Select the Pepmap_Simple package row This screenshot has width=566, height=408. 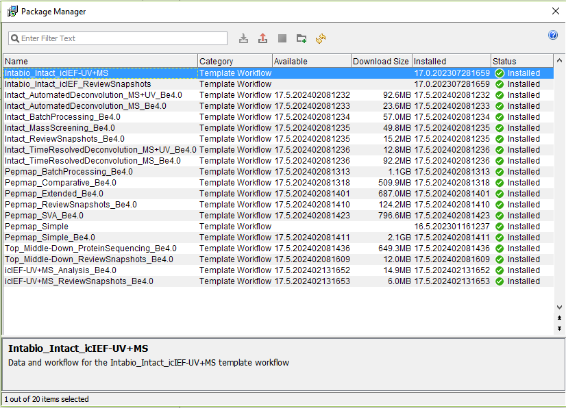[x=278, y=227]
